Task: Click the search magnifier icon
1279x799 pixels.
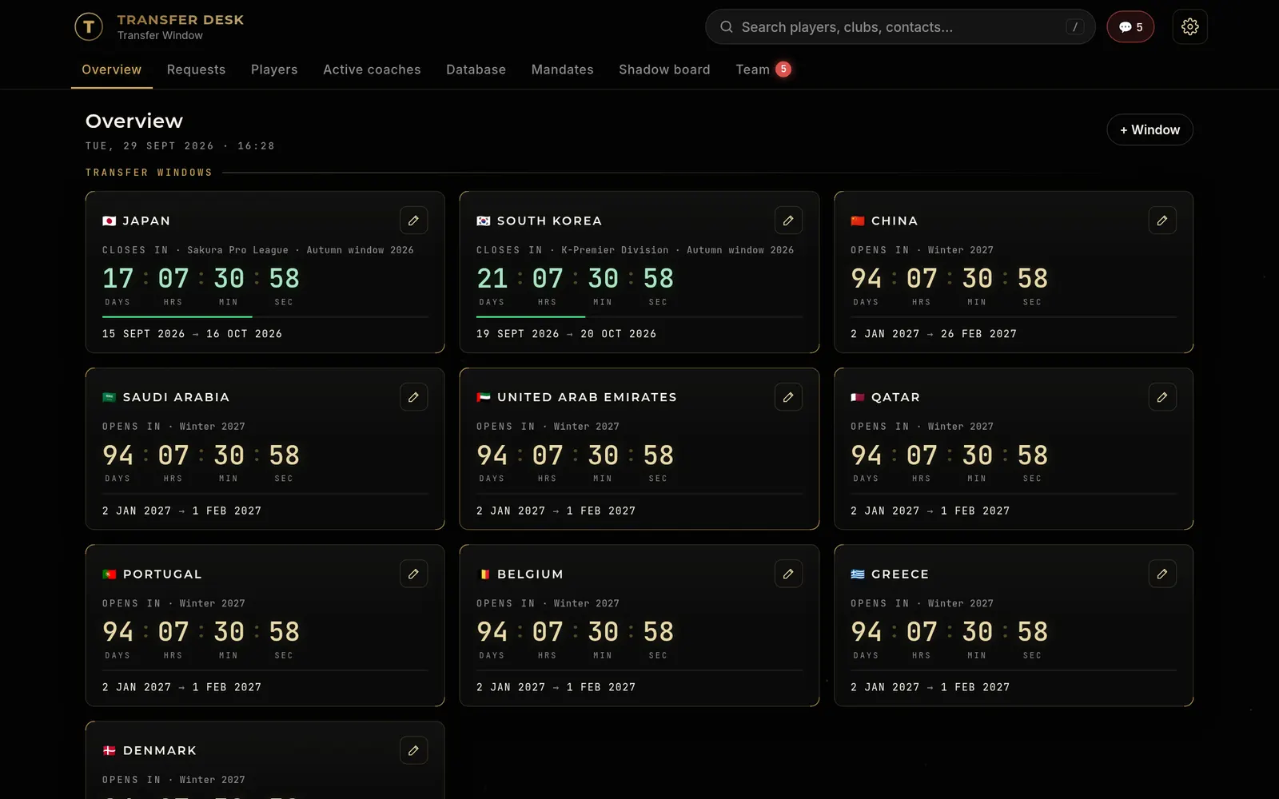Action: [x=726, y=27]
